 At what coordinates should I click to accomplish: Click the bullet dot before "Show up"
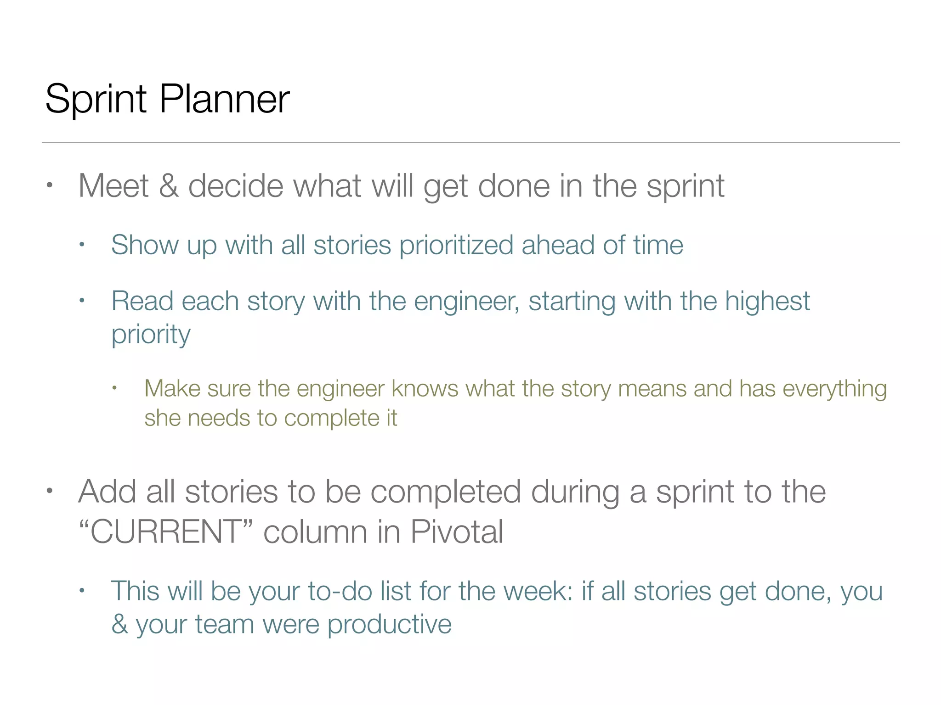(x=82, y=245)
